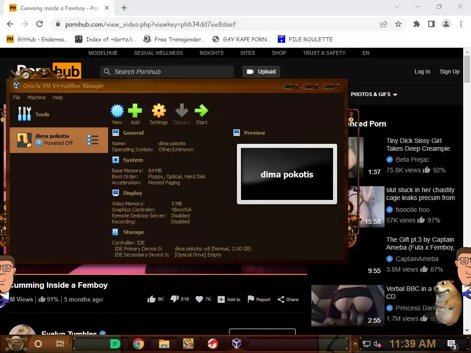This screenshot has width=471, height=353.
Task: Select the dima pokotis virtual machine
Action: 59,140
